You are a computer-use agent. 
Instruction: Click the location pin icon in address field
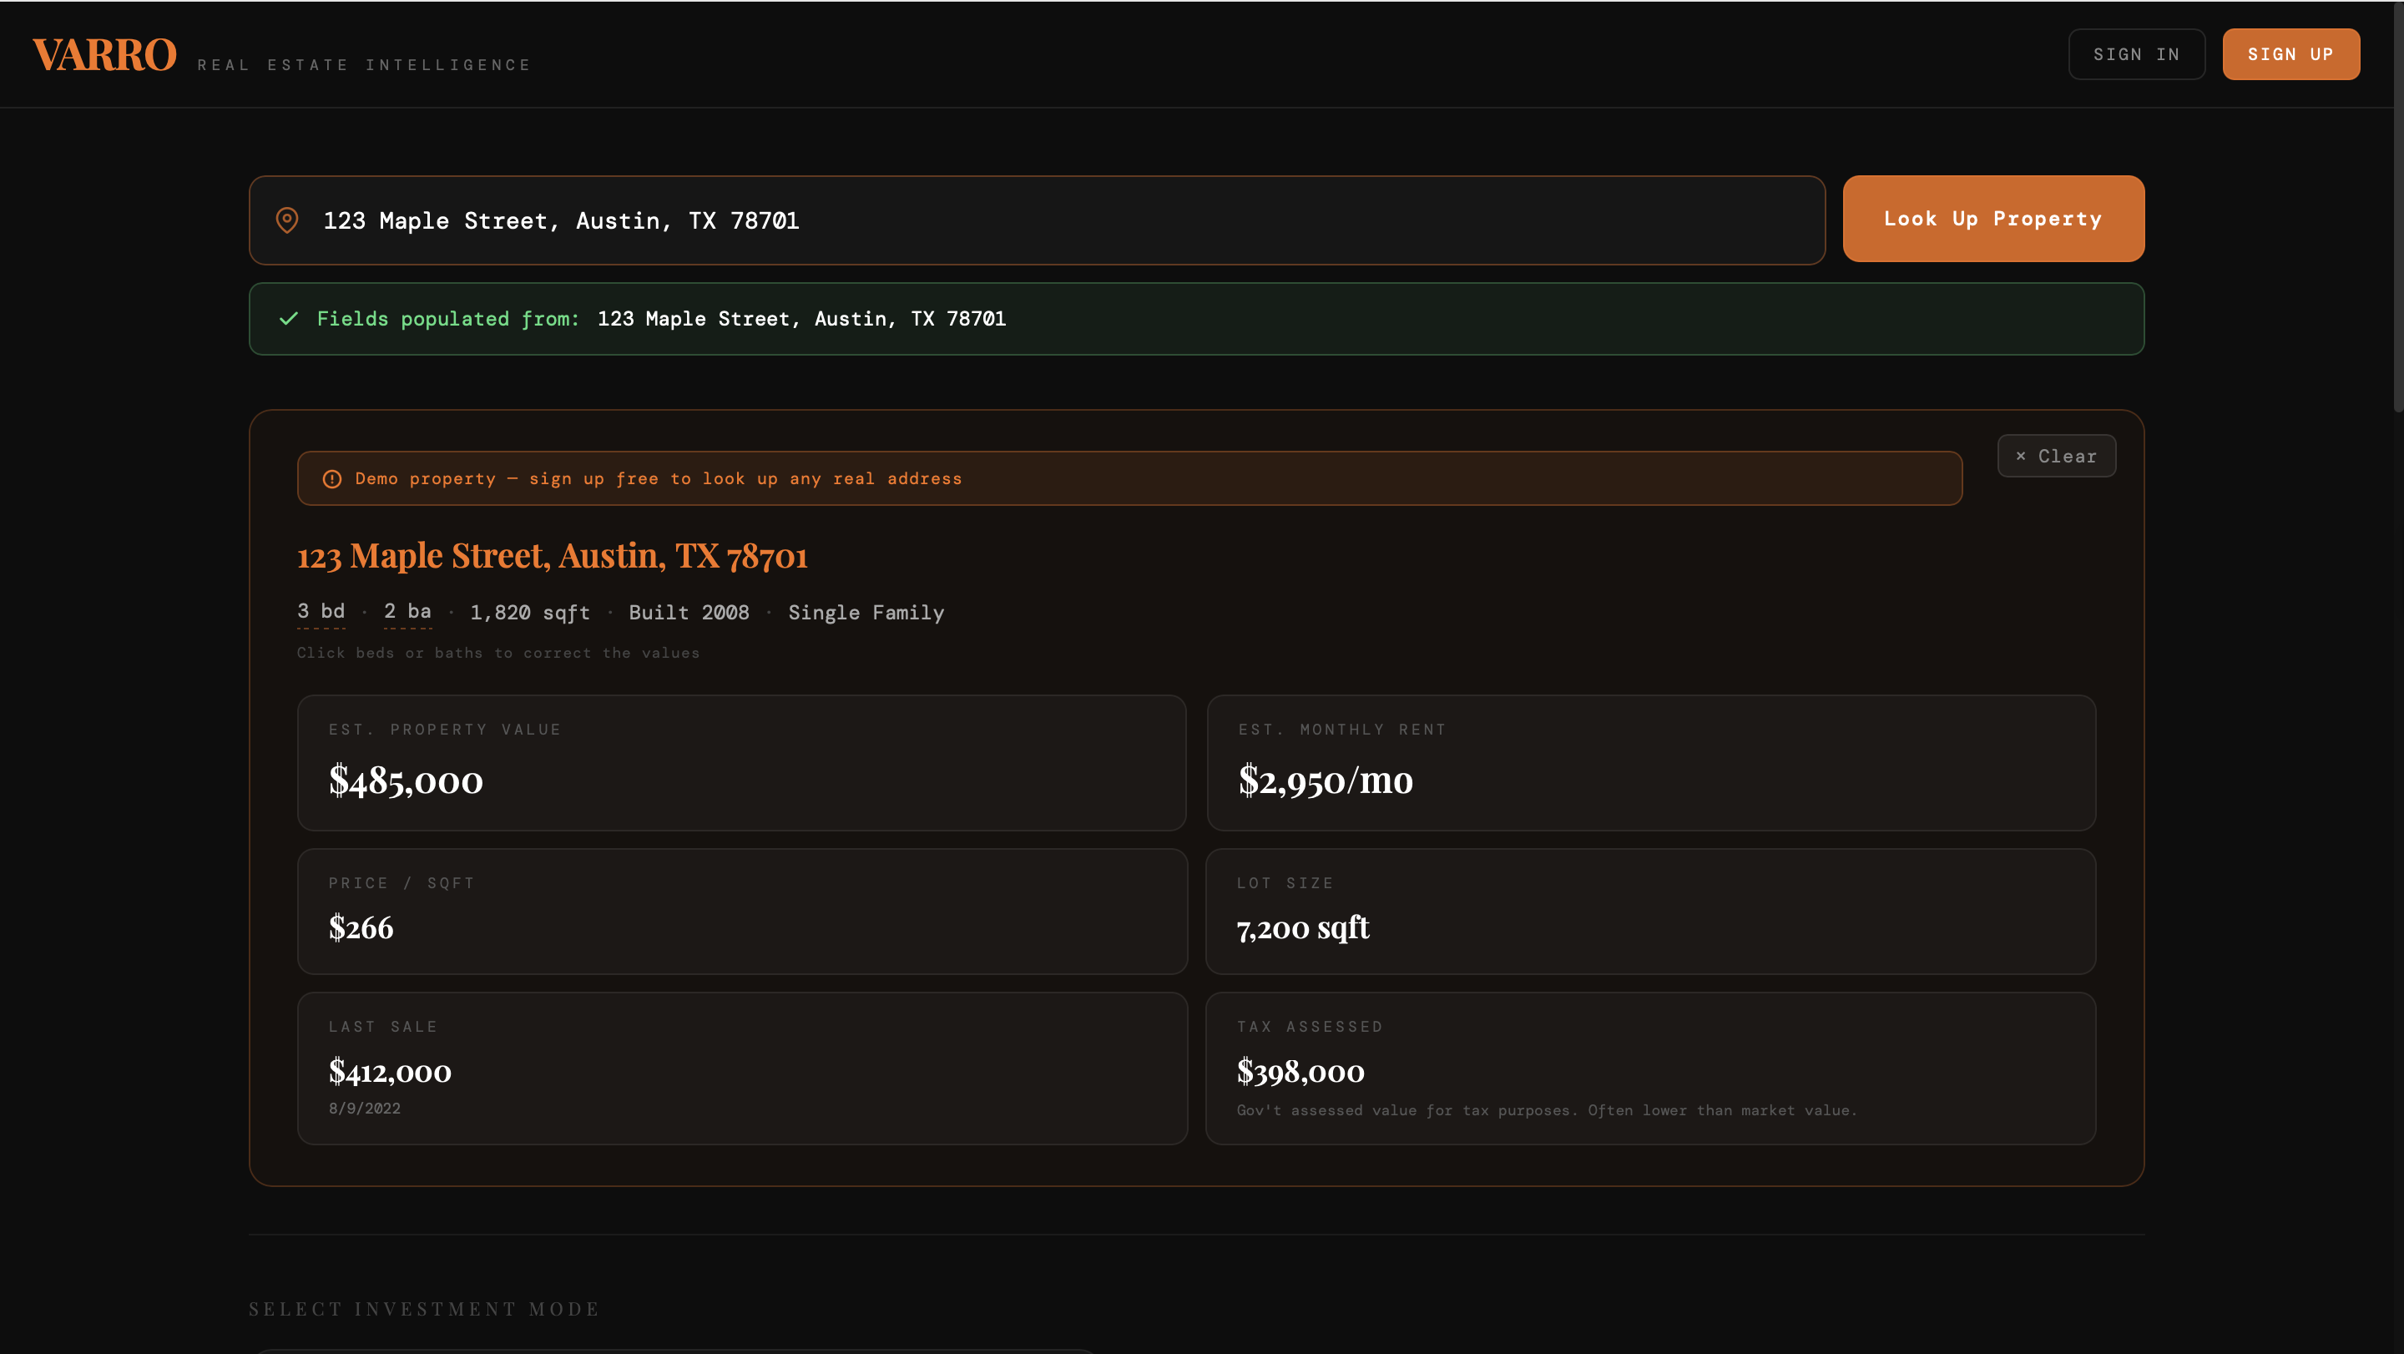[x=286, y=220]
